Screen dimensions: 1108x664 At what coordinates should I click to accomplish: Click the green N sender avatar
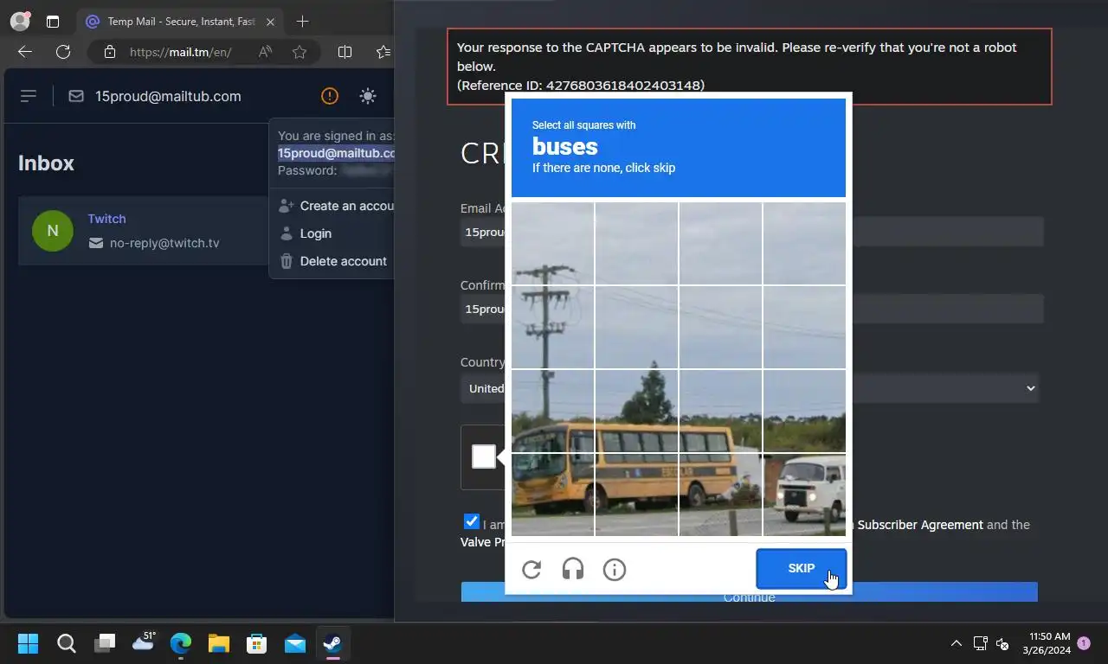(x=53, y=231)
